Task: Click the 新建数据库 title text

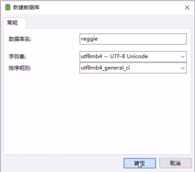Action: click(x=26, y=8)
